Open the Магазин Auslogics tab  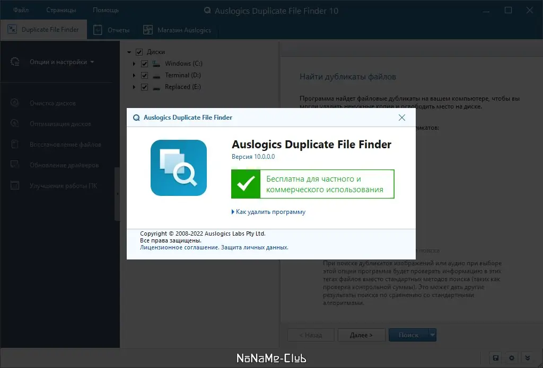[x=177, y=30]
